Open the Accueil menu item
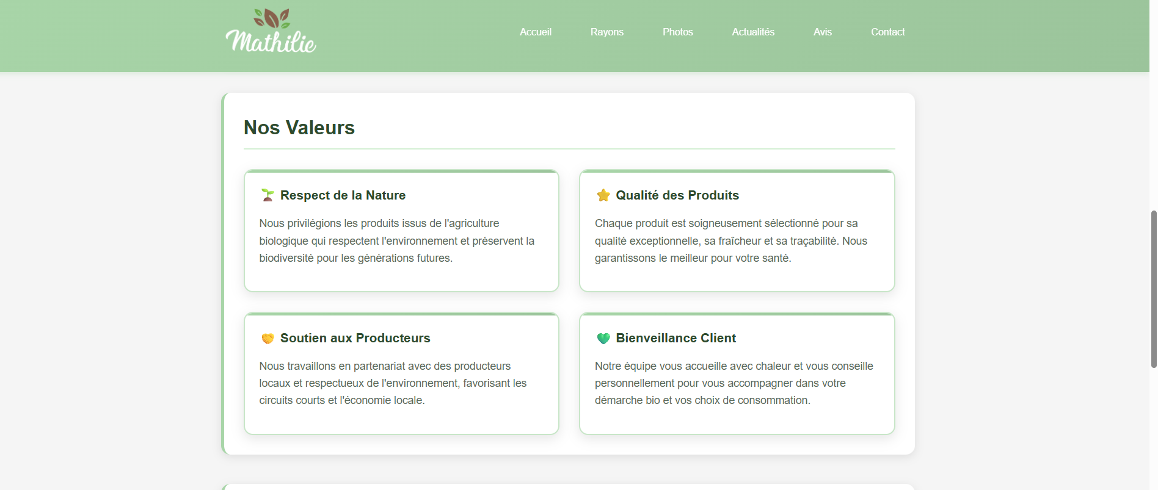The height and width of the screenshot is (490, 1158). click(536, 32)
